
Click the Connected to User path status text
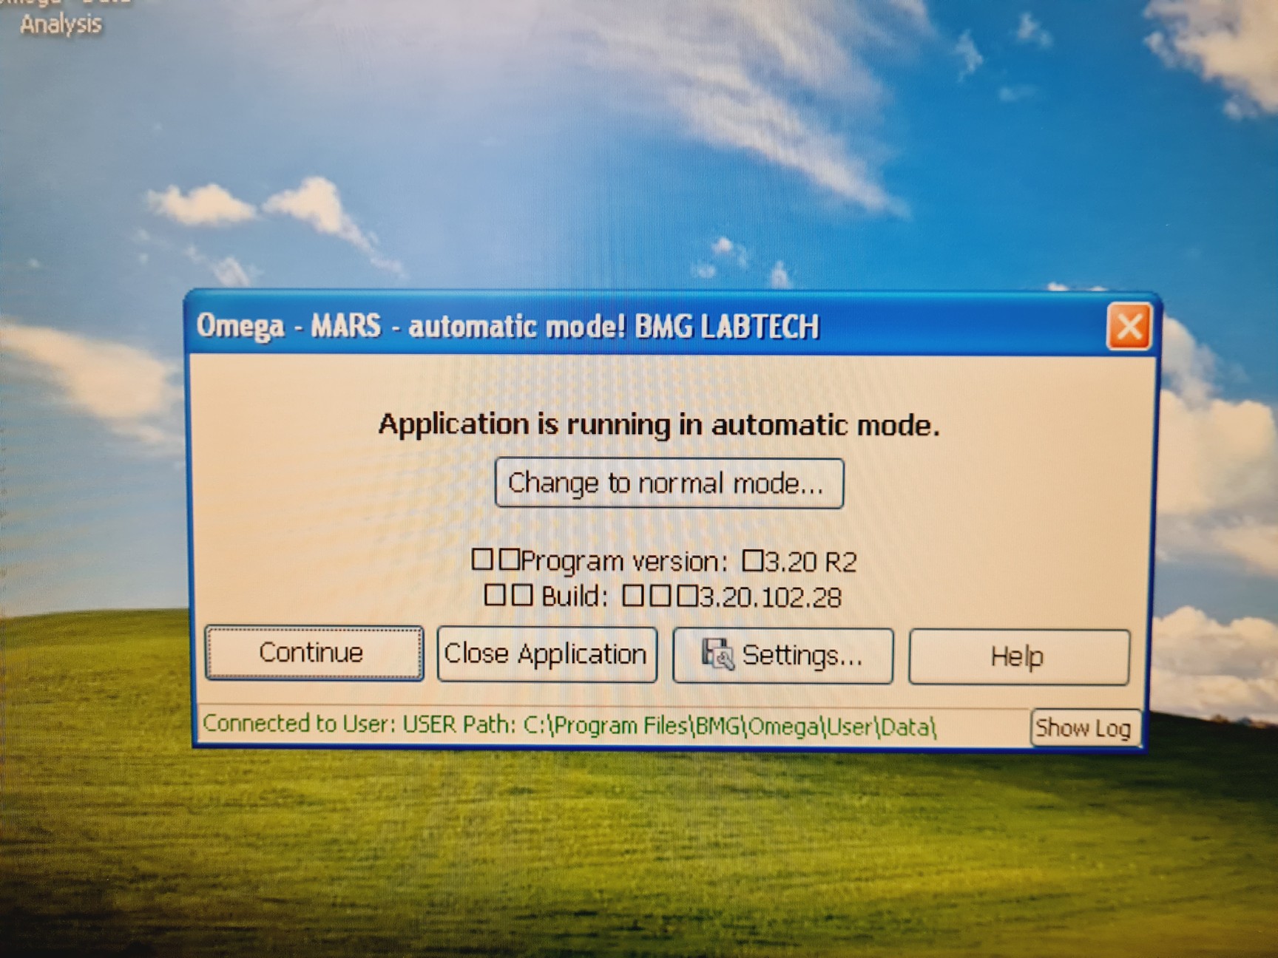(x=569, y=725)
